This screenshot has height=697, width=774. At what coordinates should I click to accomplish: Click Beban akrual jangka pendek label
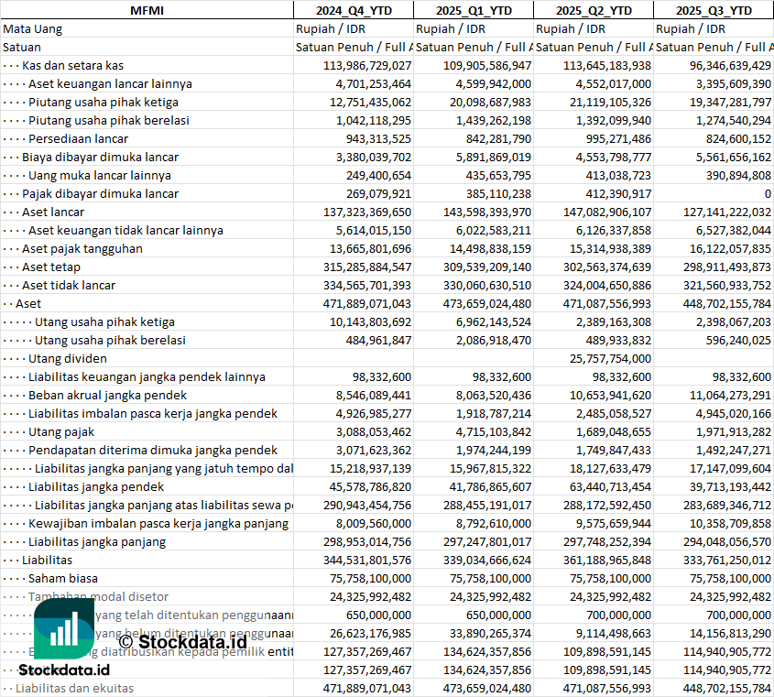107,395
